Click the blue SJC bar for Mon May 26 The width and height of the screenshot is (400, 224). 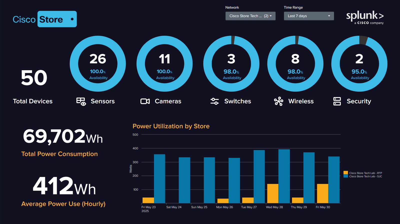click(234, 181)
